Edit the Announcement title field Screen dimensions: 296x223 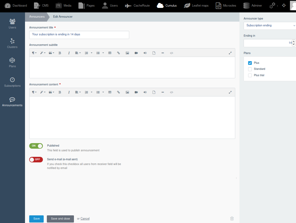79,35
